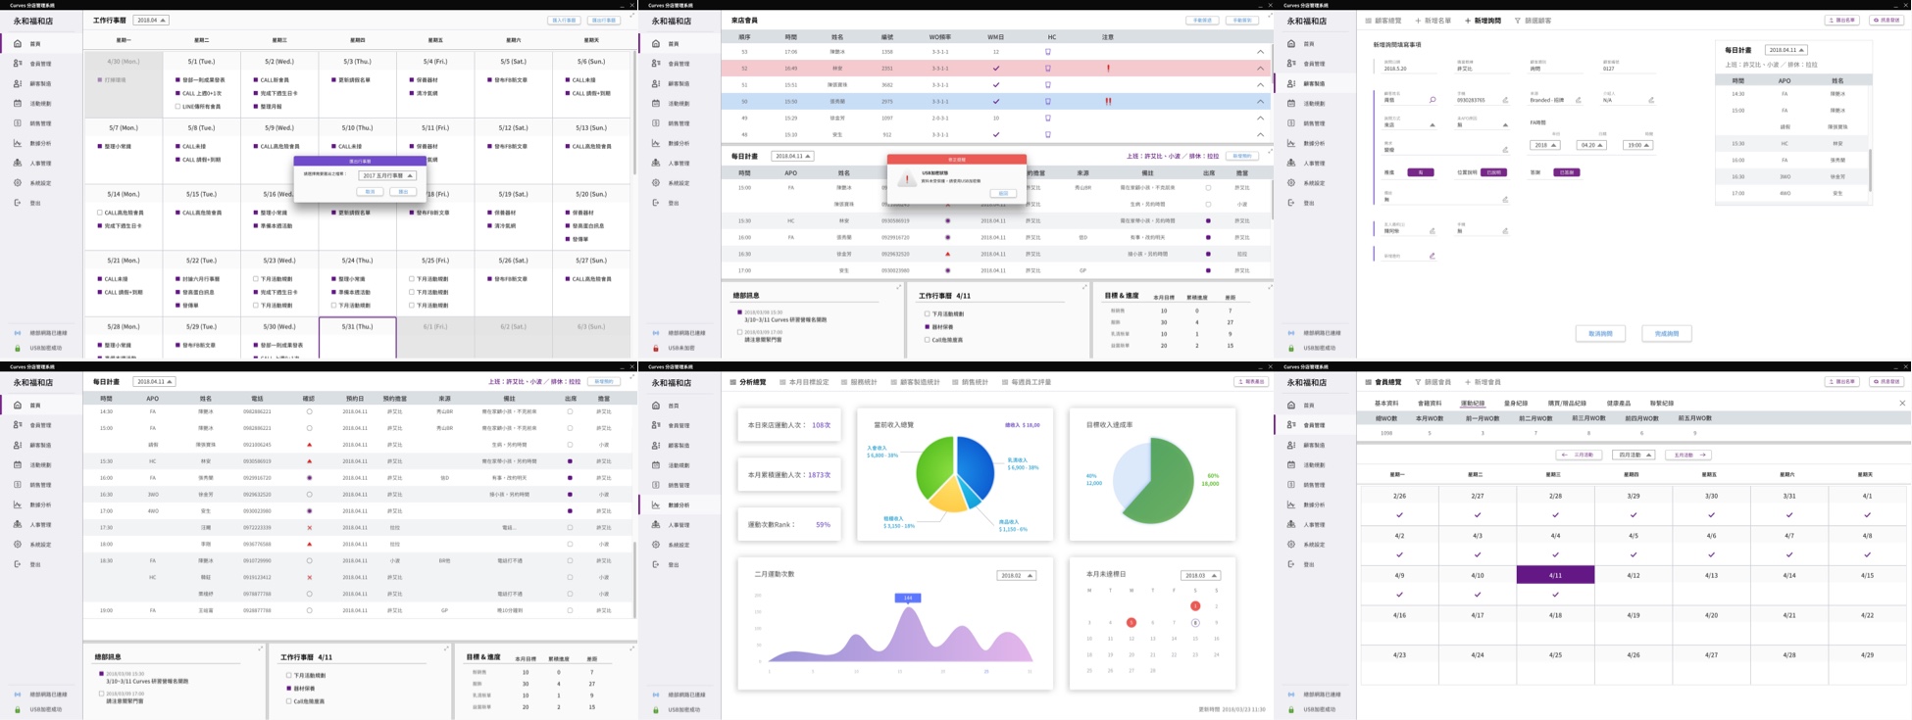
Task: Check the CALL高危險會員 checkbox on 5/14
Action: coord(99,213)
